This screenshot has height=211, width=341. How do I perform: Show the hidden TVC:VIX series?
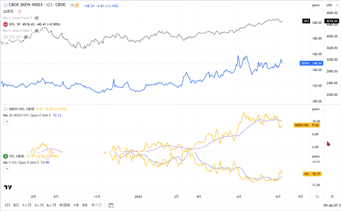coord(26,37)
